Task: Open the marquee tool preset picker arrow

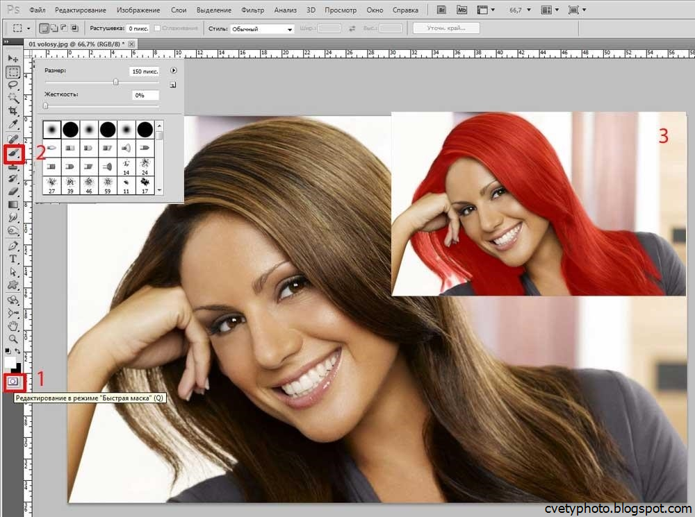Action: 28,28
